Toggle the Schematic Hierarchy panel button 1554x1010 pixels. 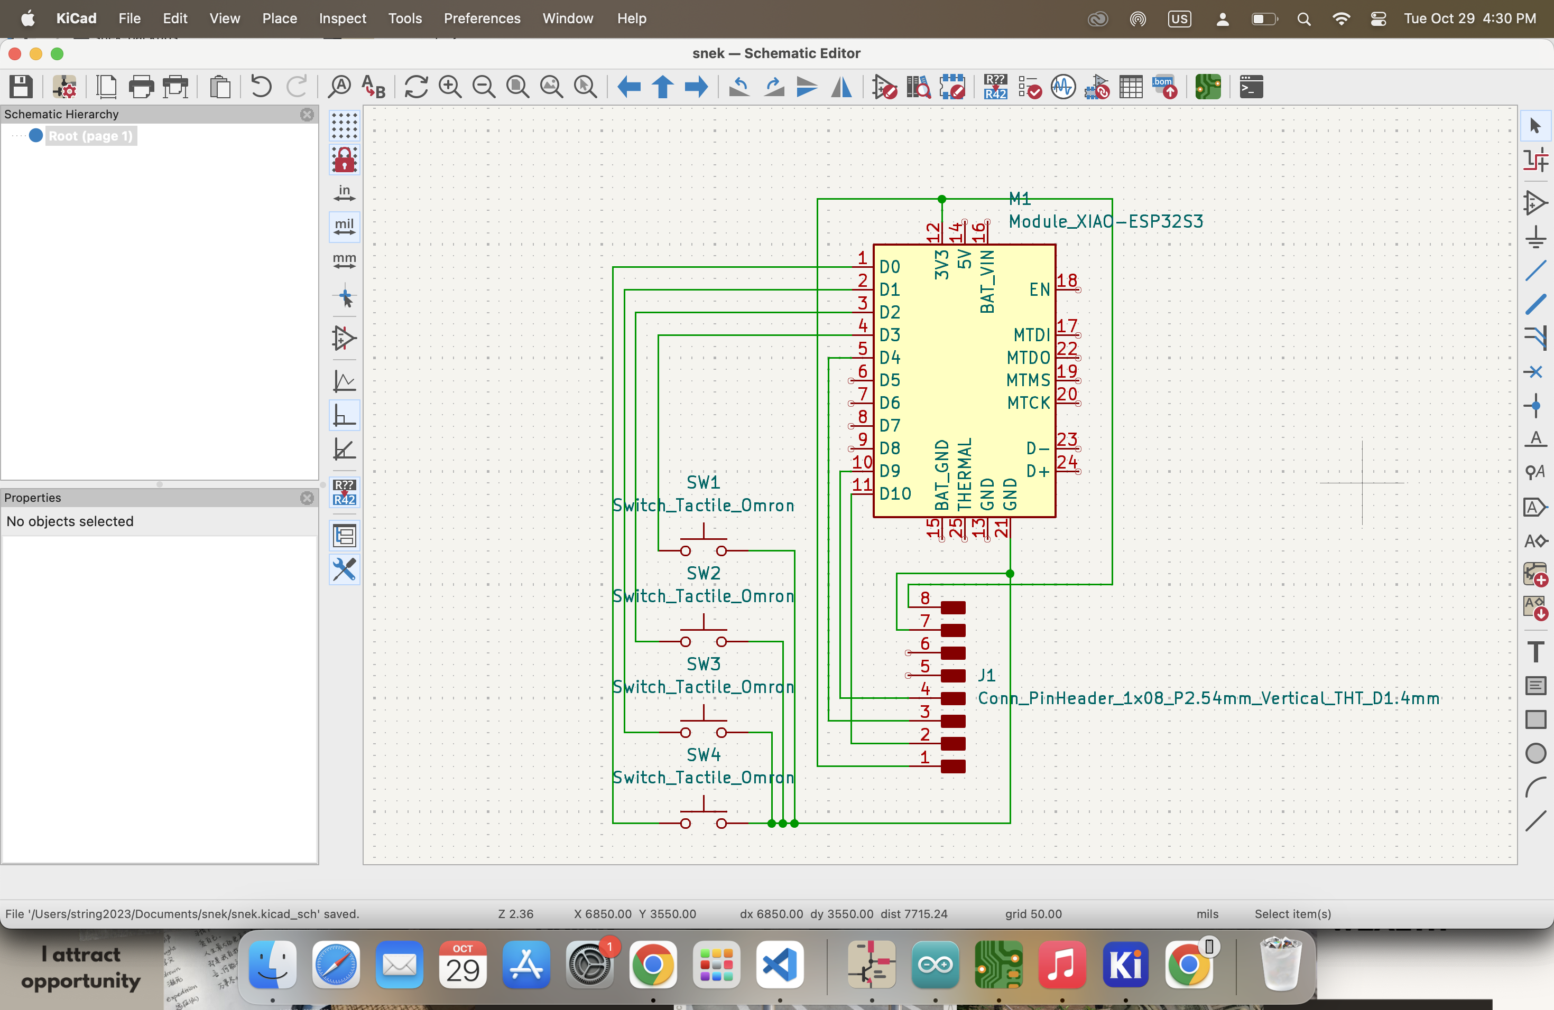tap(344, 536)
